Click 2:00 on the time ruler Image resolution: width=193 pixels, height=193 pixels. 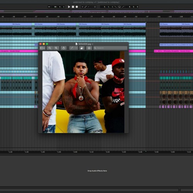pyautogui.click(x=75, y=152)
